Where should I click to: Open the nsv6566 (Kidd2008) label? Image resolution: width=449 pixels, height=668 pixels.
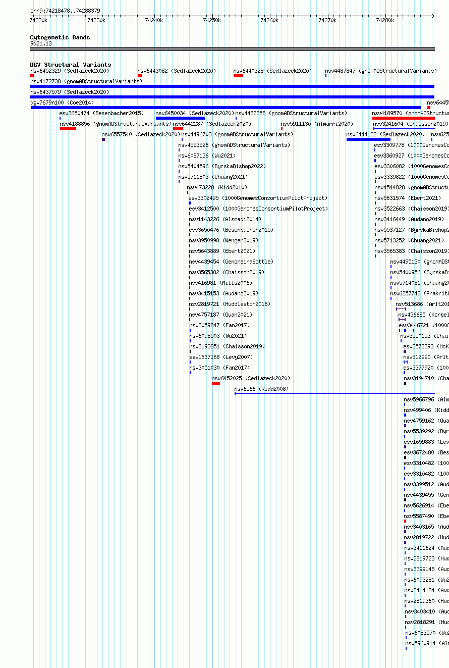(261, 389)
